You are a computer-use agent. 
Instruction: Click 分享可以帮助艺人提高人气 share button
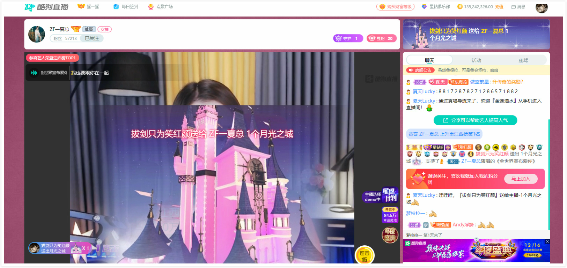pos(475,120)
